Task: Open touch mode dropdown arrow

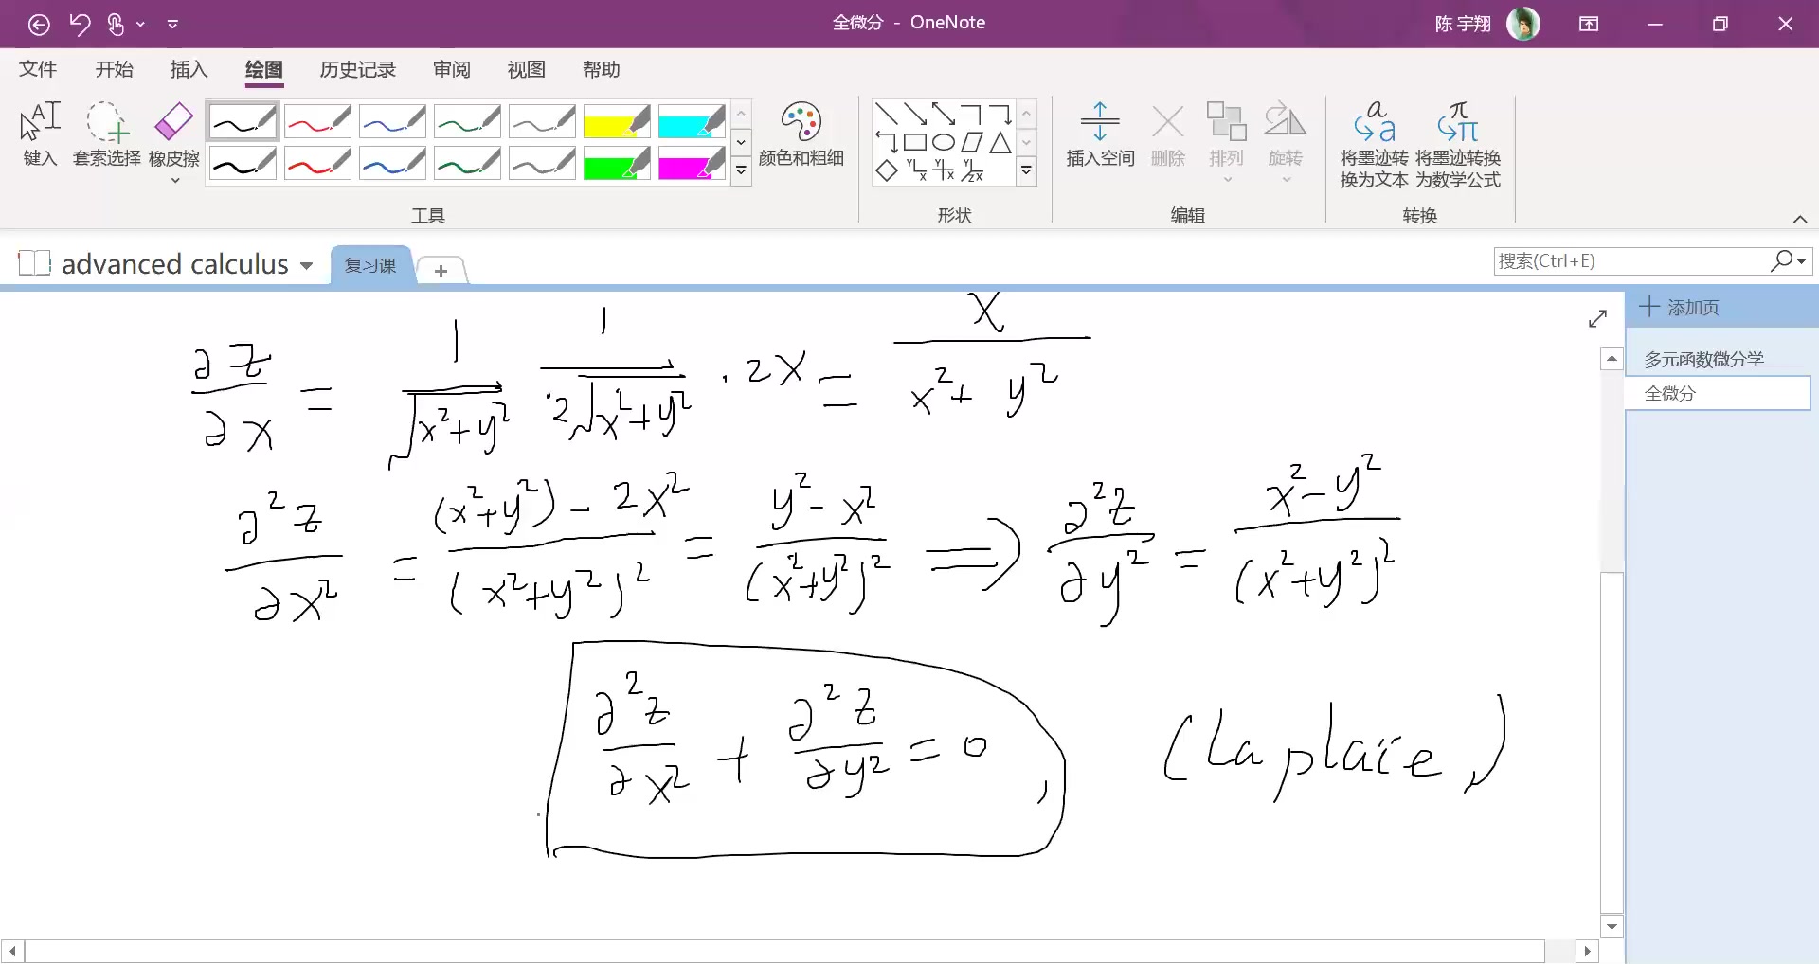Action: point(140,25)
